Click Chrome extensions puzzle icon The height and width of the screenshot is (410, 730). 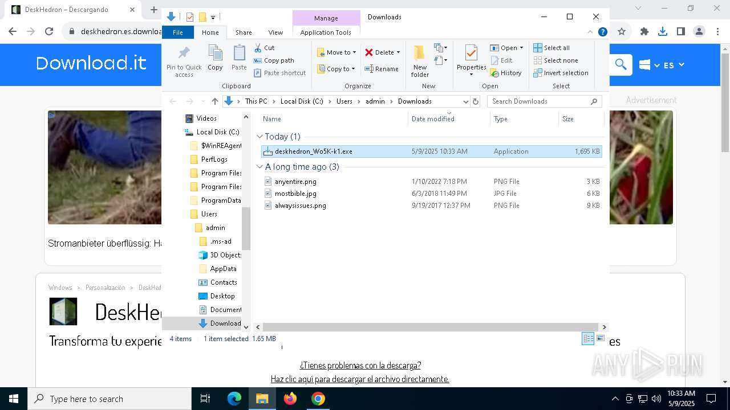click(x=644, y=31)
